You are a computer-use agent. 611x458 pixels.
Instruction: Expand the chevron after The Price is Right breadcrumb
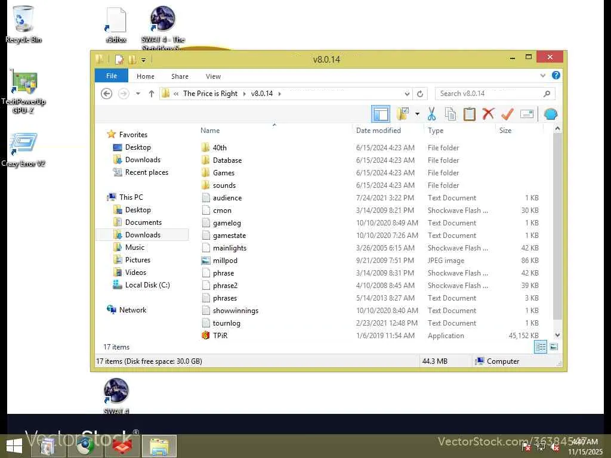(244, 94)
